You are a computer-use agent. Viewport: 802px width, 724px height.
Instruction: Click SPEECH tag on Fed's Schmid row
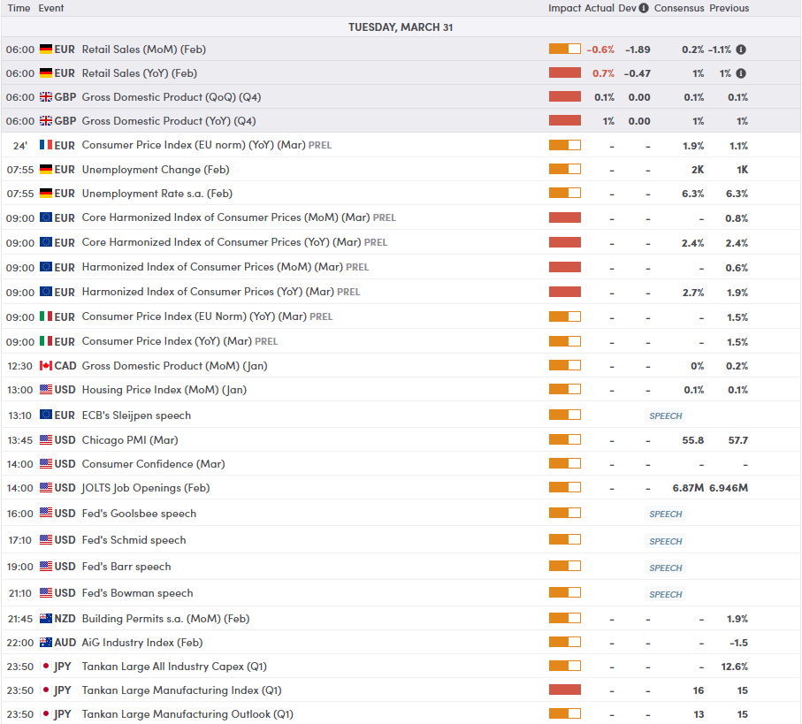(x=666, y=541)
